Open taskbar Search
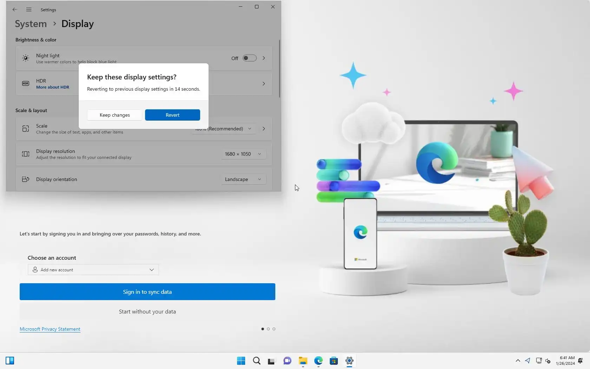590x369 pixels. (257, 361)
